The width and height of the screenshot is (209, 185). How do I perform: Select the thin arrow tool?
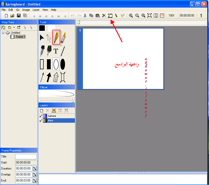pos(42,77)
